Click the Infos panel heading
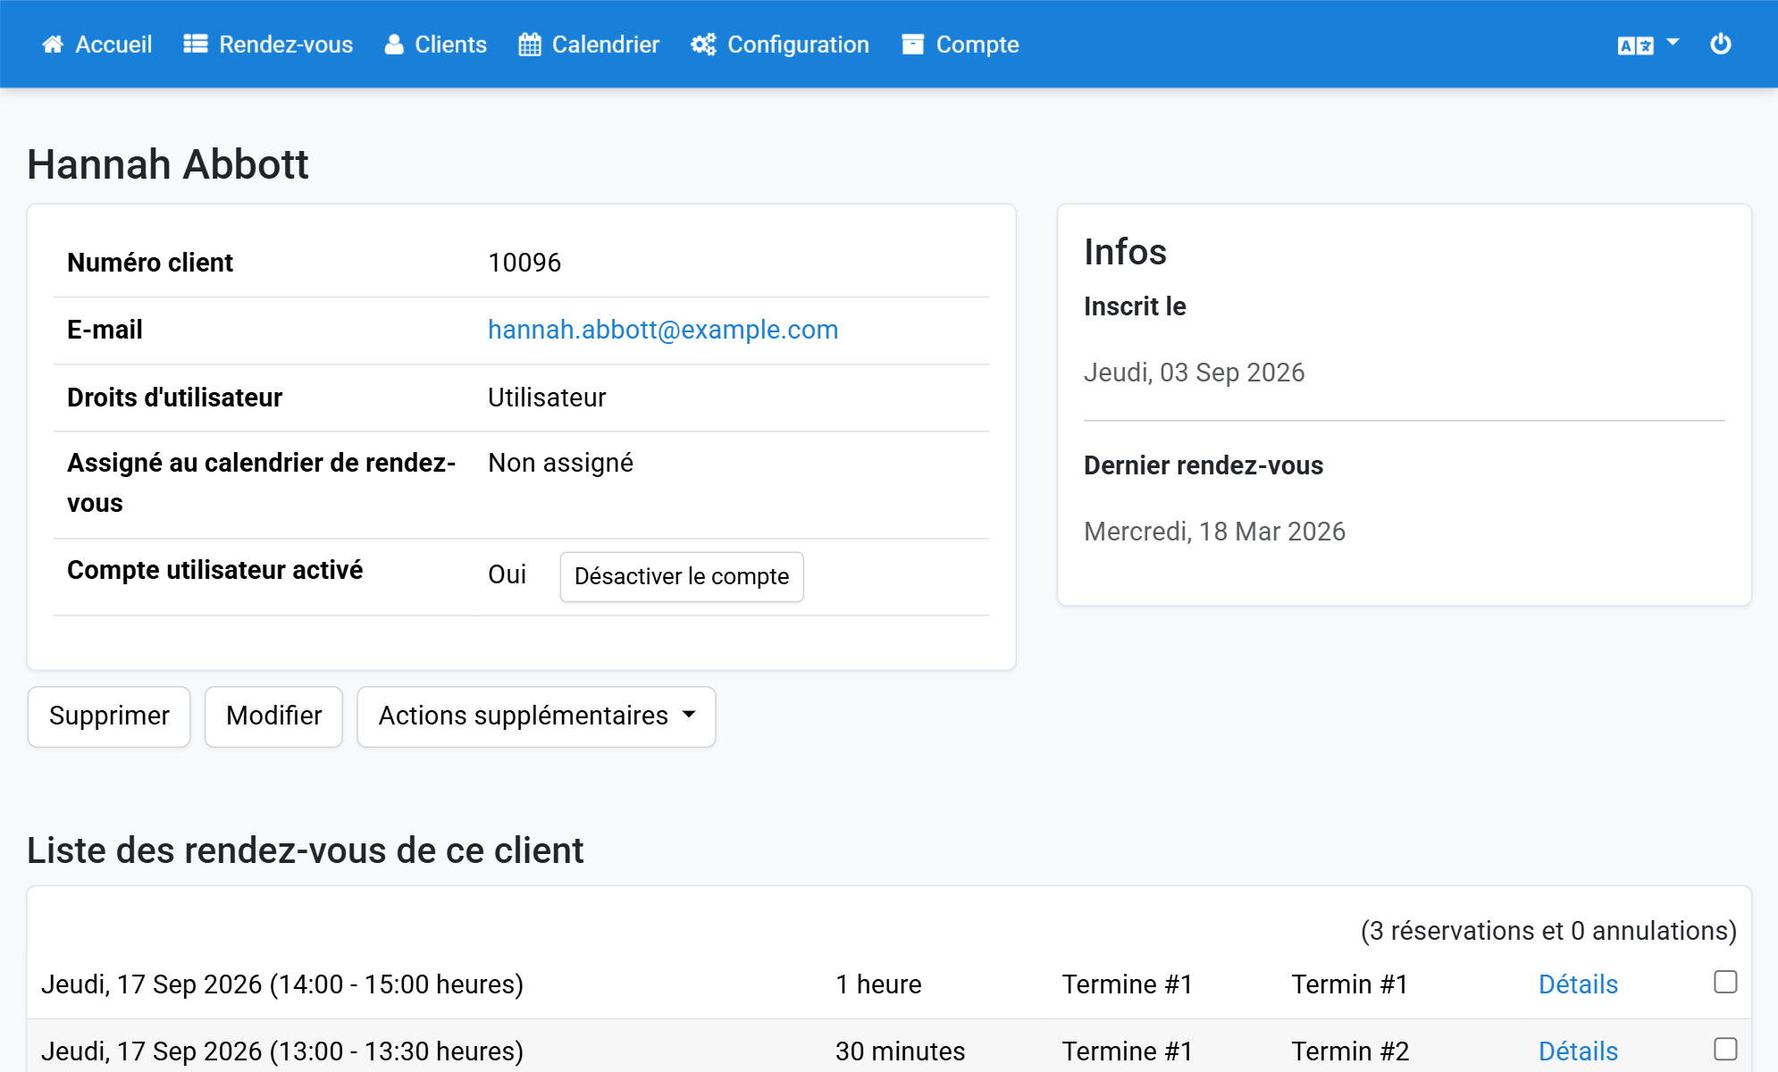Image resolution: width=1778 pixels, height=1072 pixels. click(x=1125, y=252)
